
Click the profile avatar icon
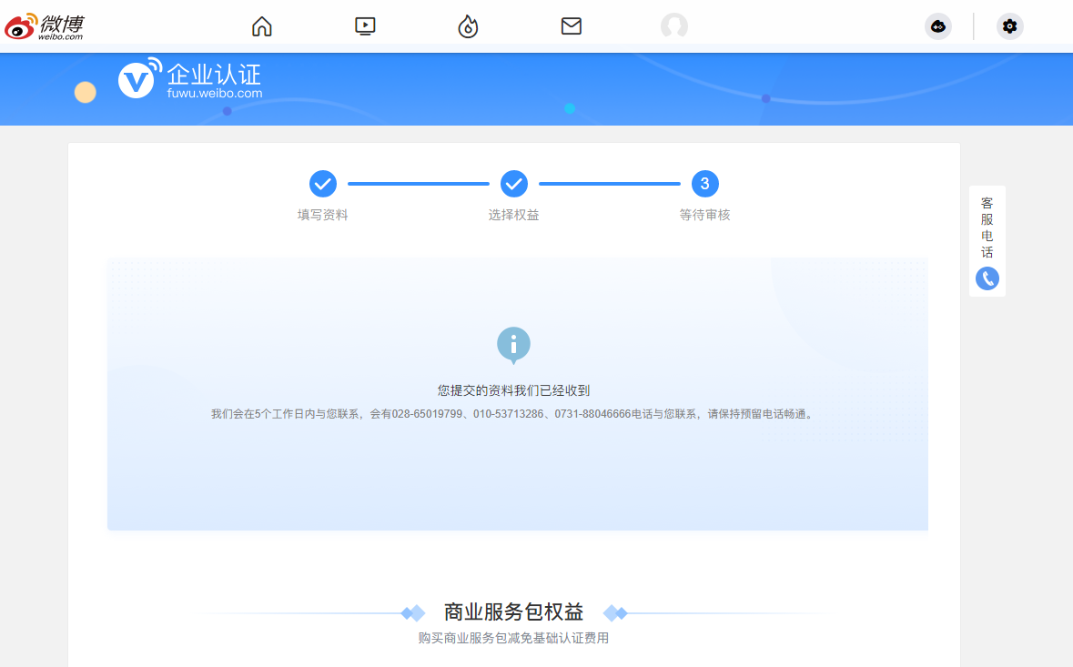coord(674,26)
